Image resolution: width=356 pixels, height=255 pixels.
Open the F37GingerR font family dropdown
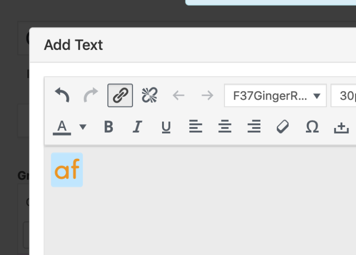(x=275, y=96)
